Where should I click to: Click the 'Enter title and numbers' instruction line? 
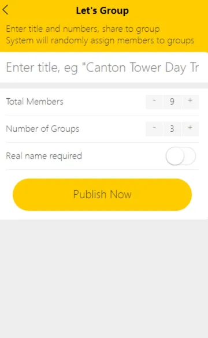point(83,29)
